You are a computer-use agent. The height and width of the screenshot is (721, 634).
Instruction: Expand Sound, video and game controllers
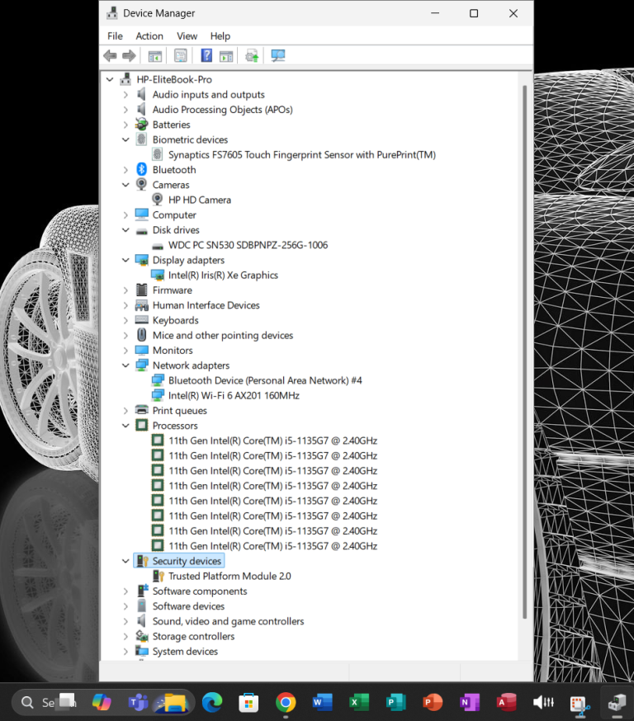(125, 621)
